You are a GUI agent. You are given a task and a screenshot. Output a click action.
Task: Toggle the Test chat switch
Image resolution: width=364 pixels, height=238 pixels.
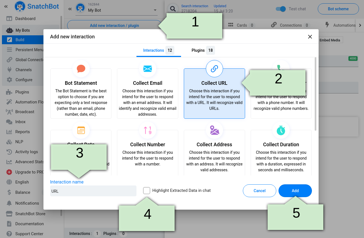point(281,9)
